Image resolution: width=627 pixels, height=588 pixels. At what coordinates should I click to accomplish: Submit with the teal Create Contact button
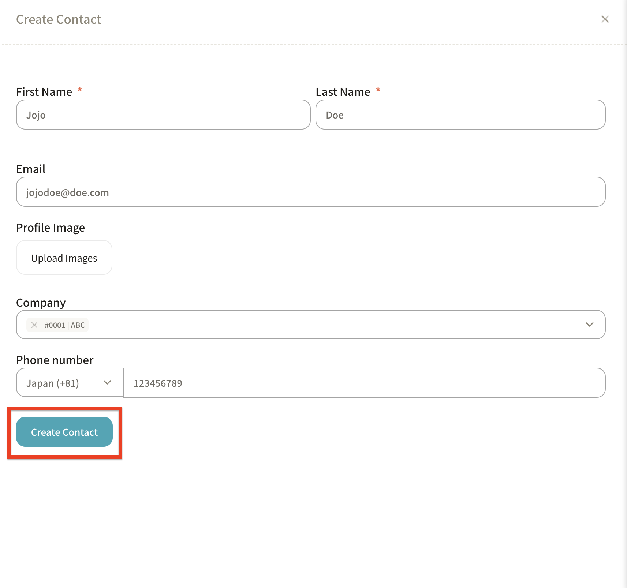[64, 432]
